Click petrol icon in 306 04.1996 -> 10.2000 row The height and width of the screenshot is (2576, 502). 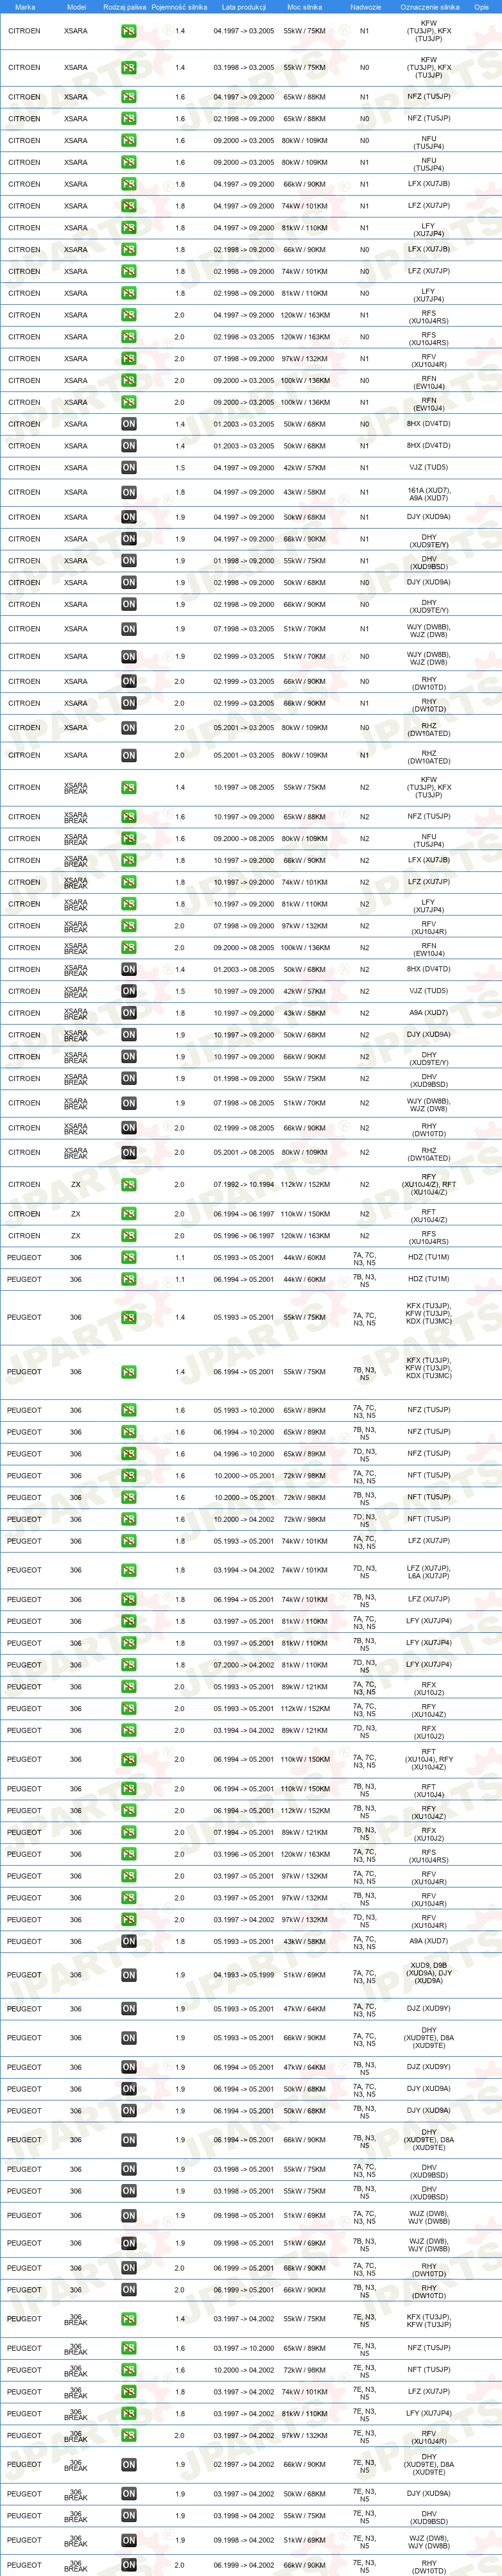(x=129, y=1454)
